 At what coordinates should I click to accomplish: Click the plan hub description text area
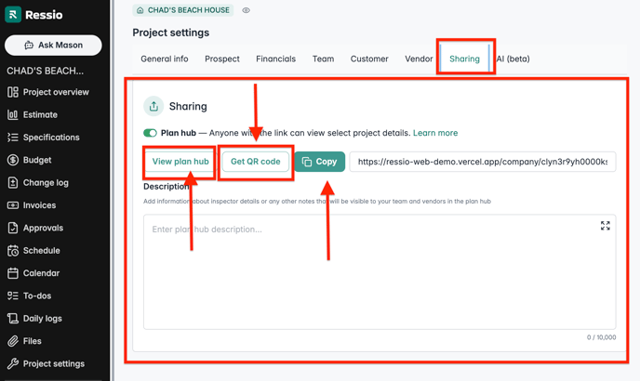coord(372,269)
